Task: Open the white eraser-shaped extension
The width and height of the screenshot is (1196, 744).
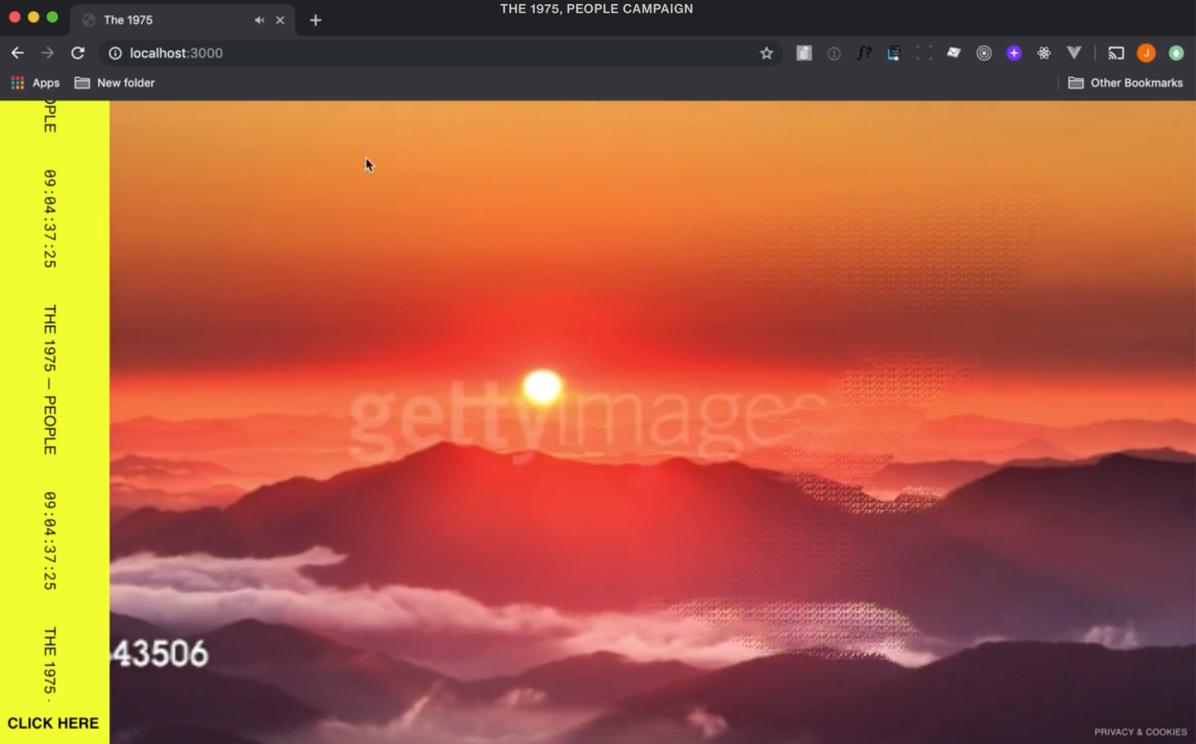Action: click(x=954, y=53)
